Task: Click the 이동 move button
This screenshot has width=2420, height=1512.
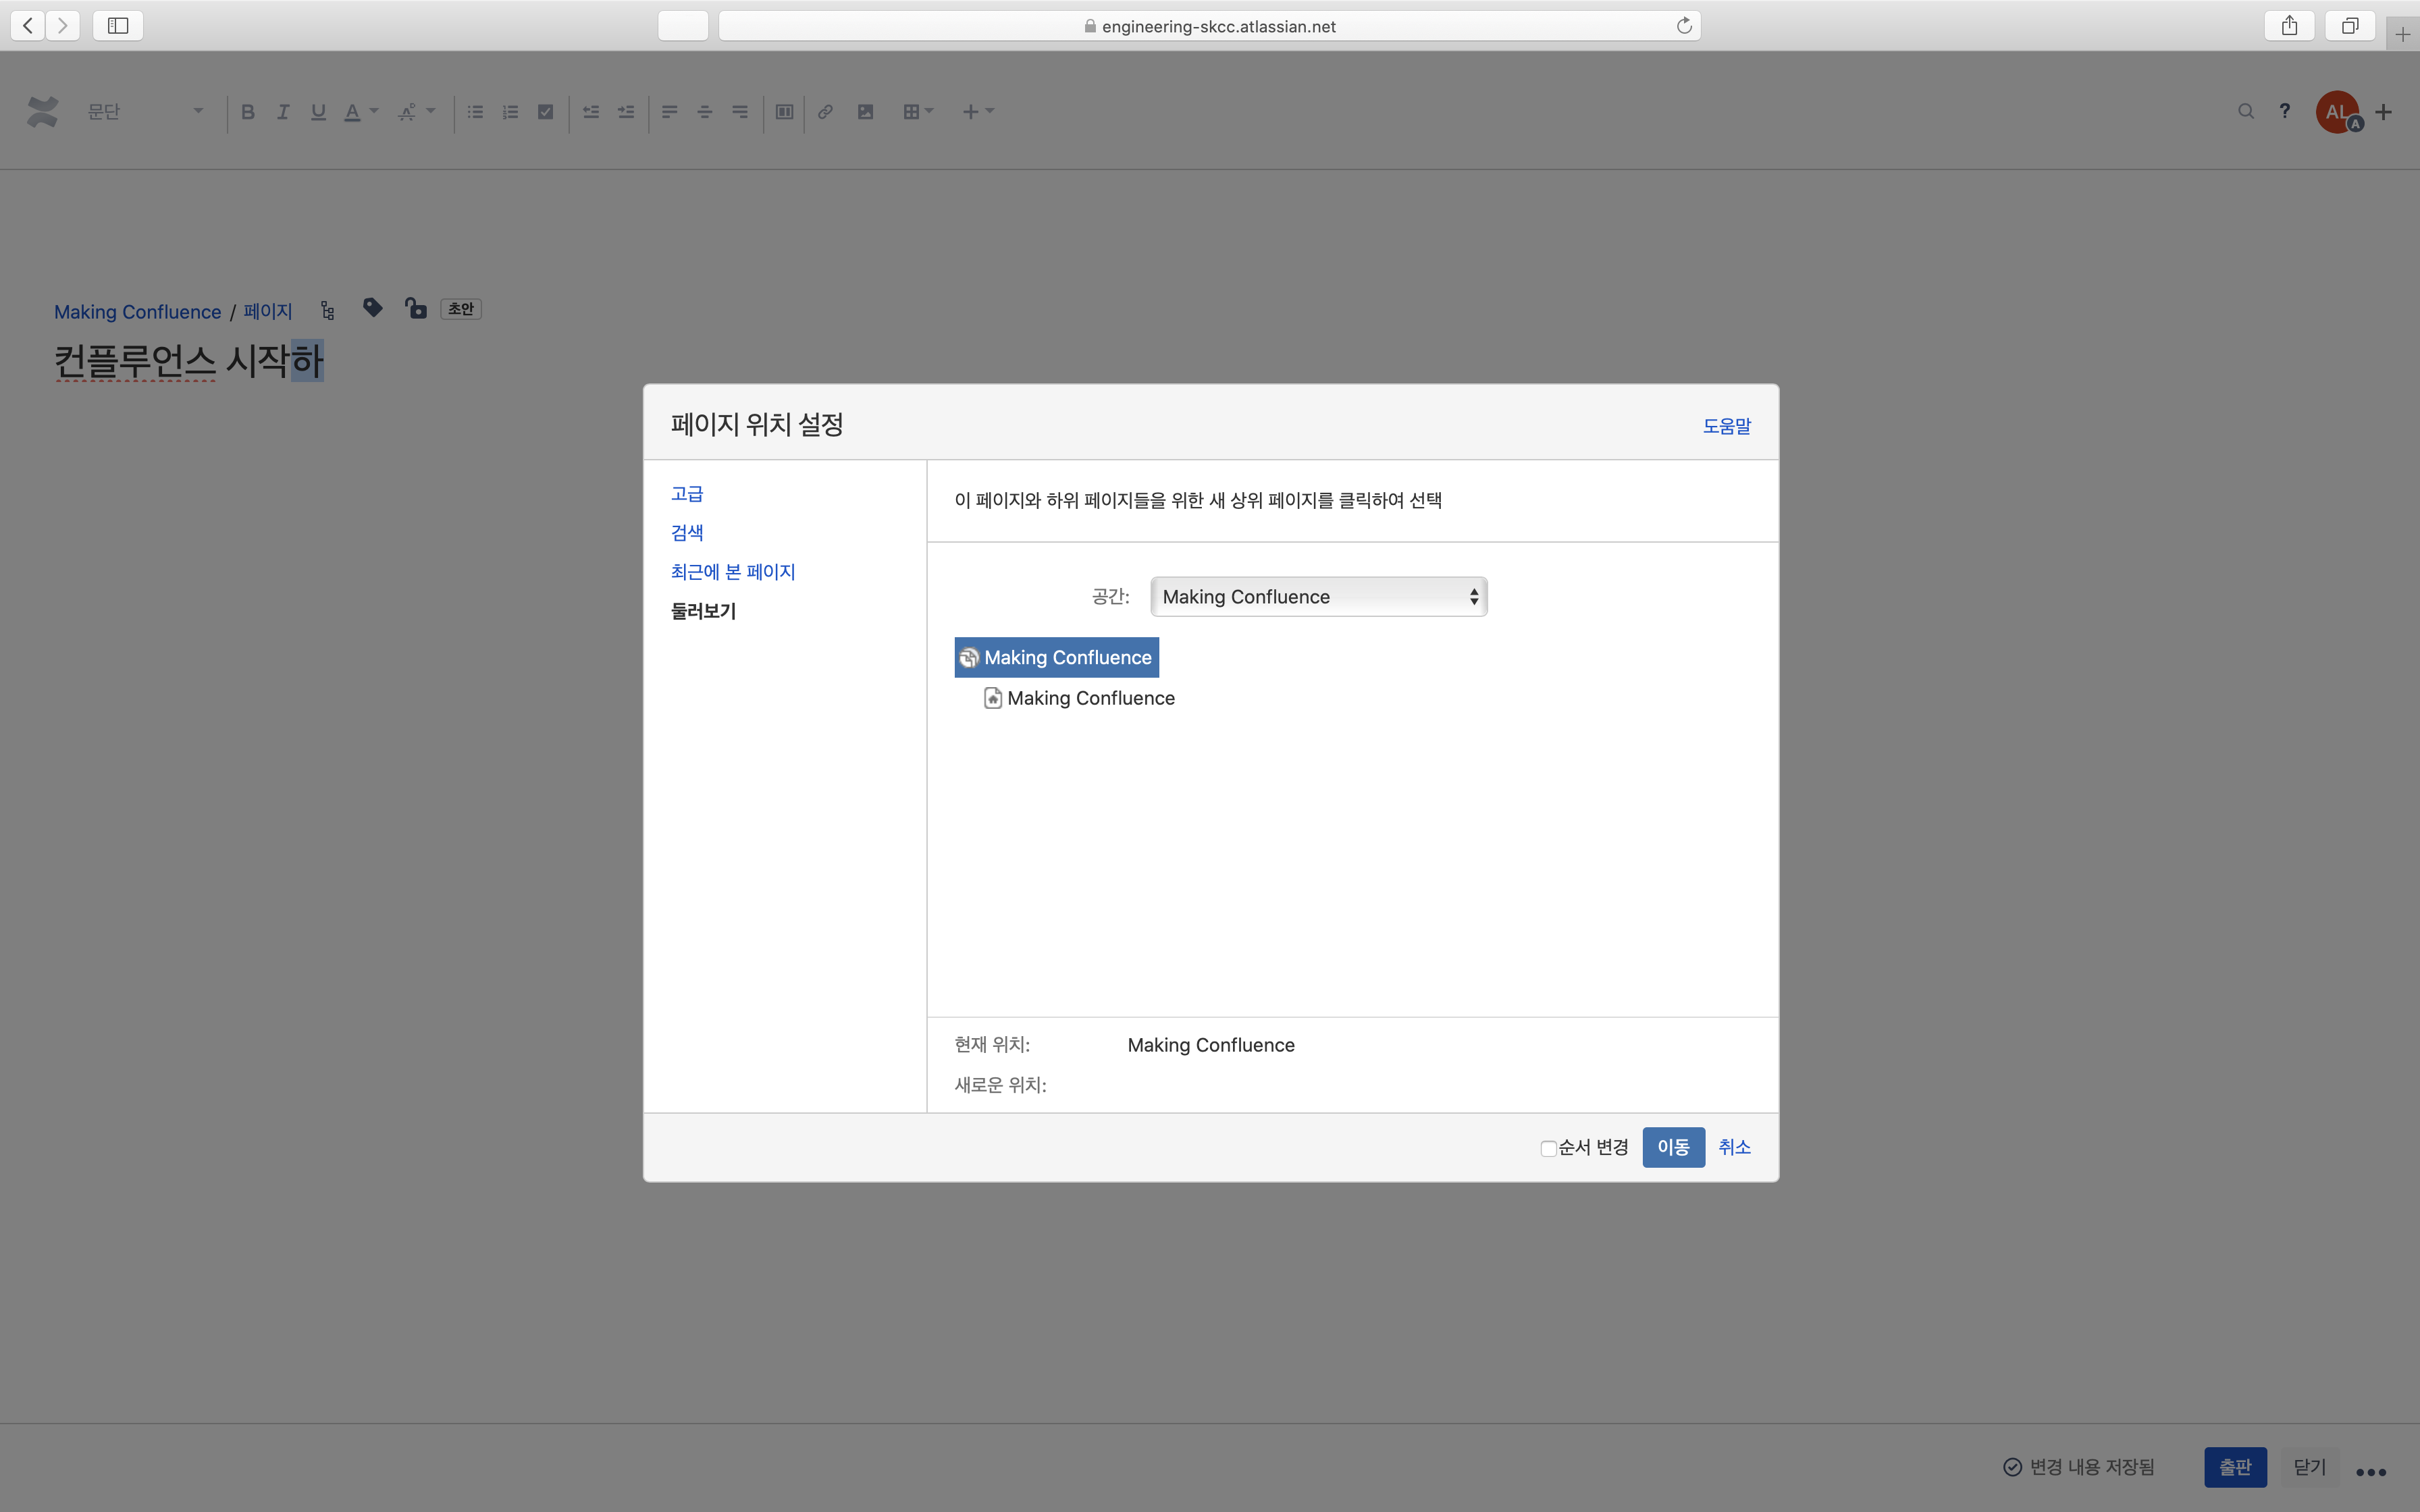Action: click(1674, 1147)
